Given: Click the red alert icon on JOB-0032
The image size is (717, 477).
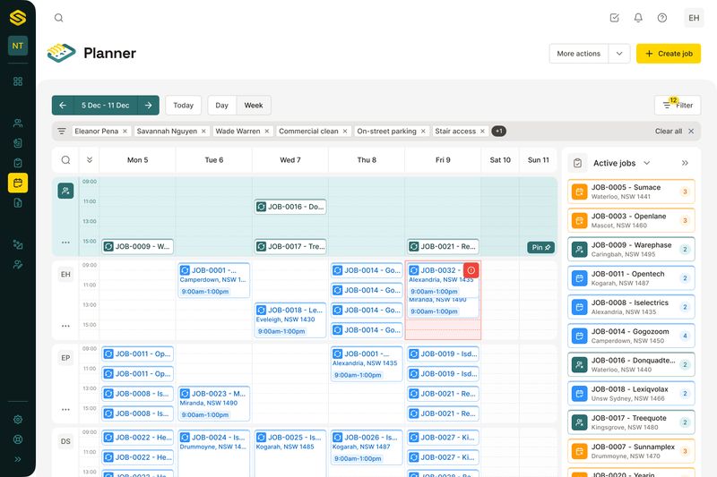Looking at the screenshot, I should pos(471,270).
